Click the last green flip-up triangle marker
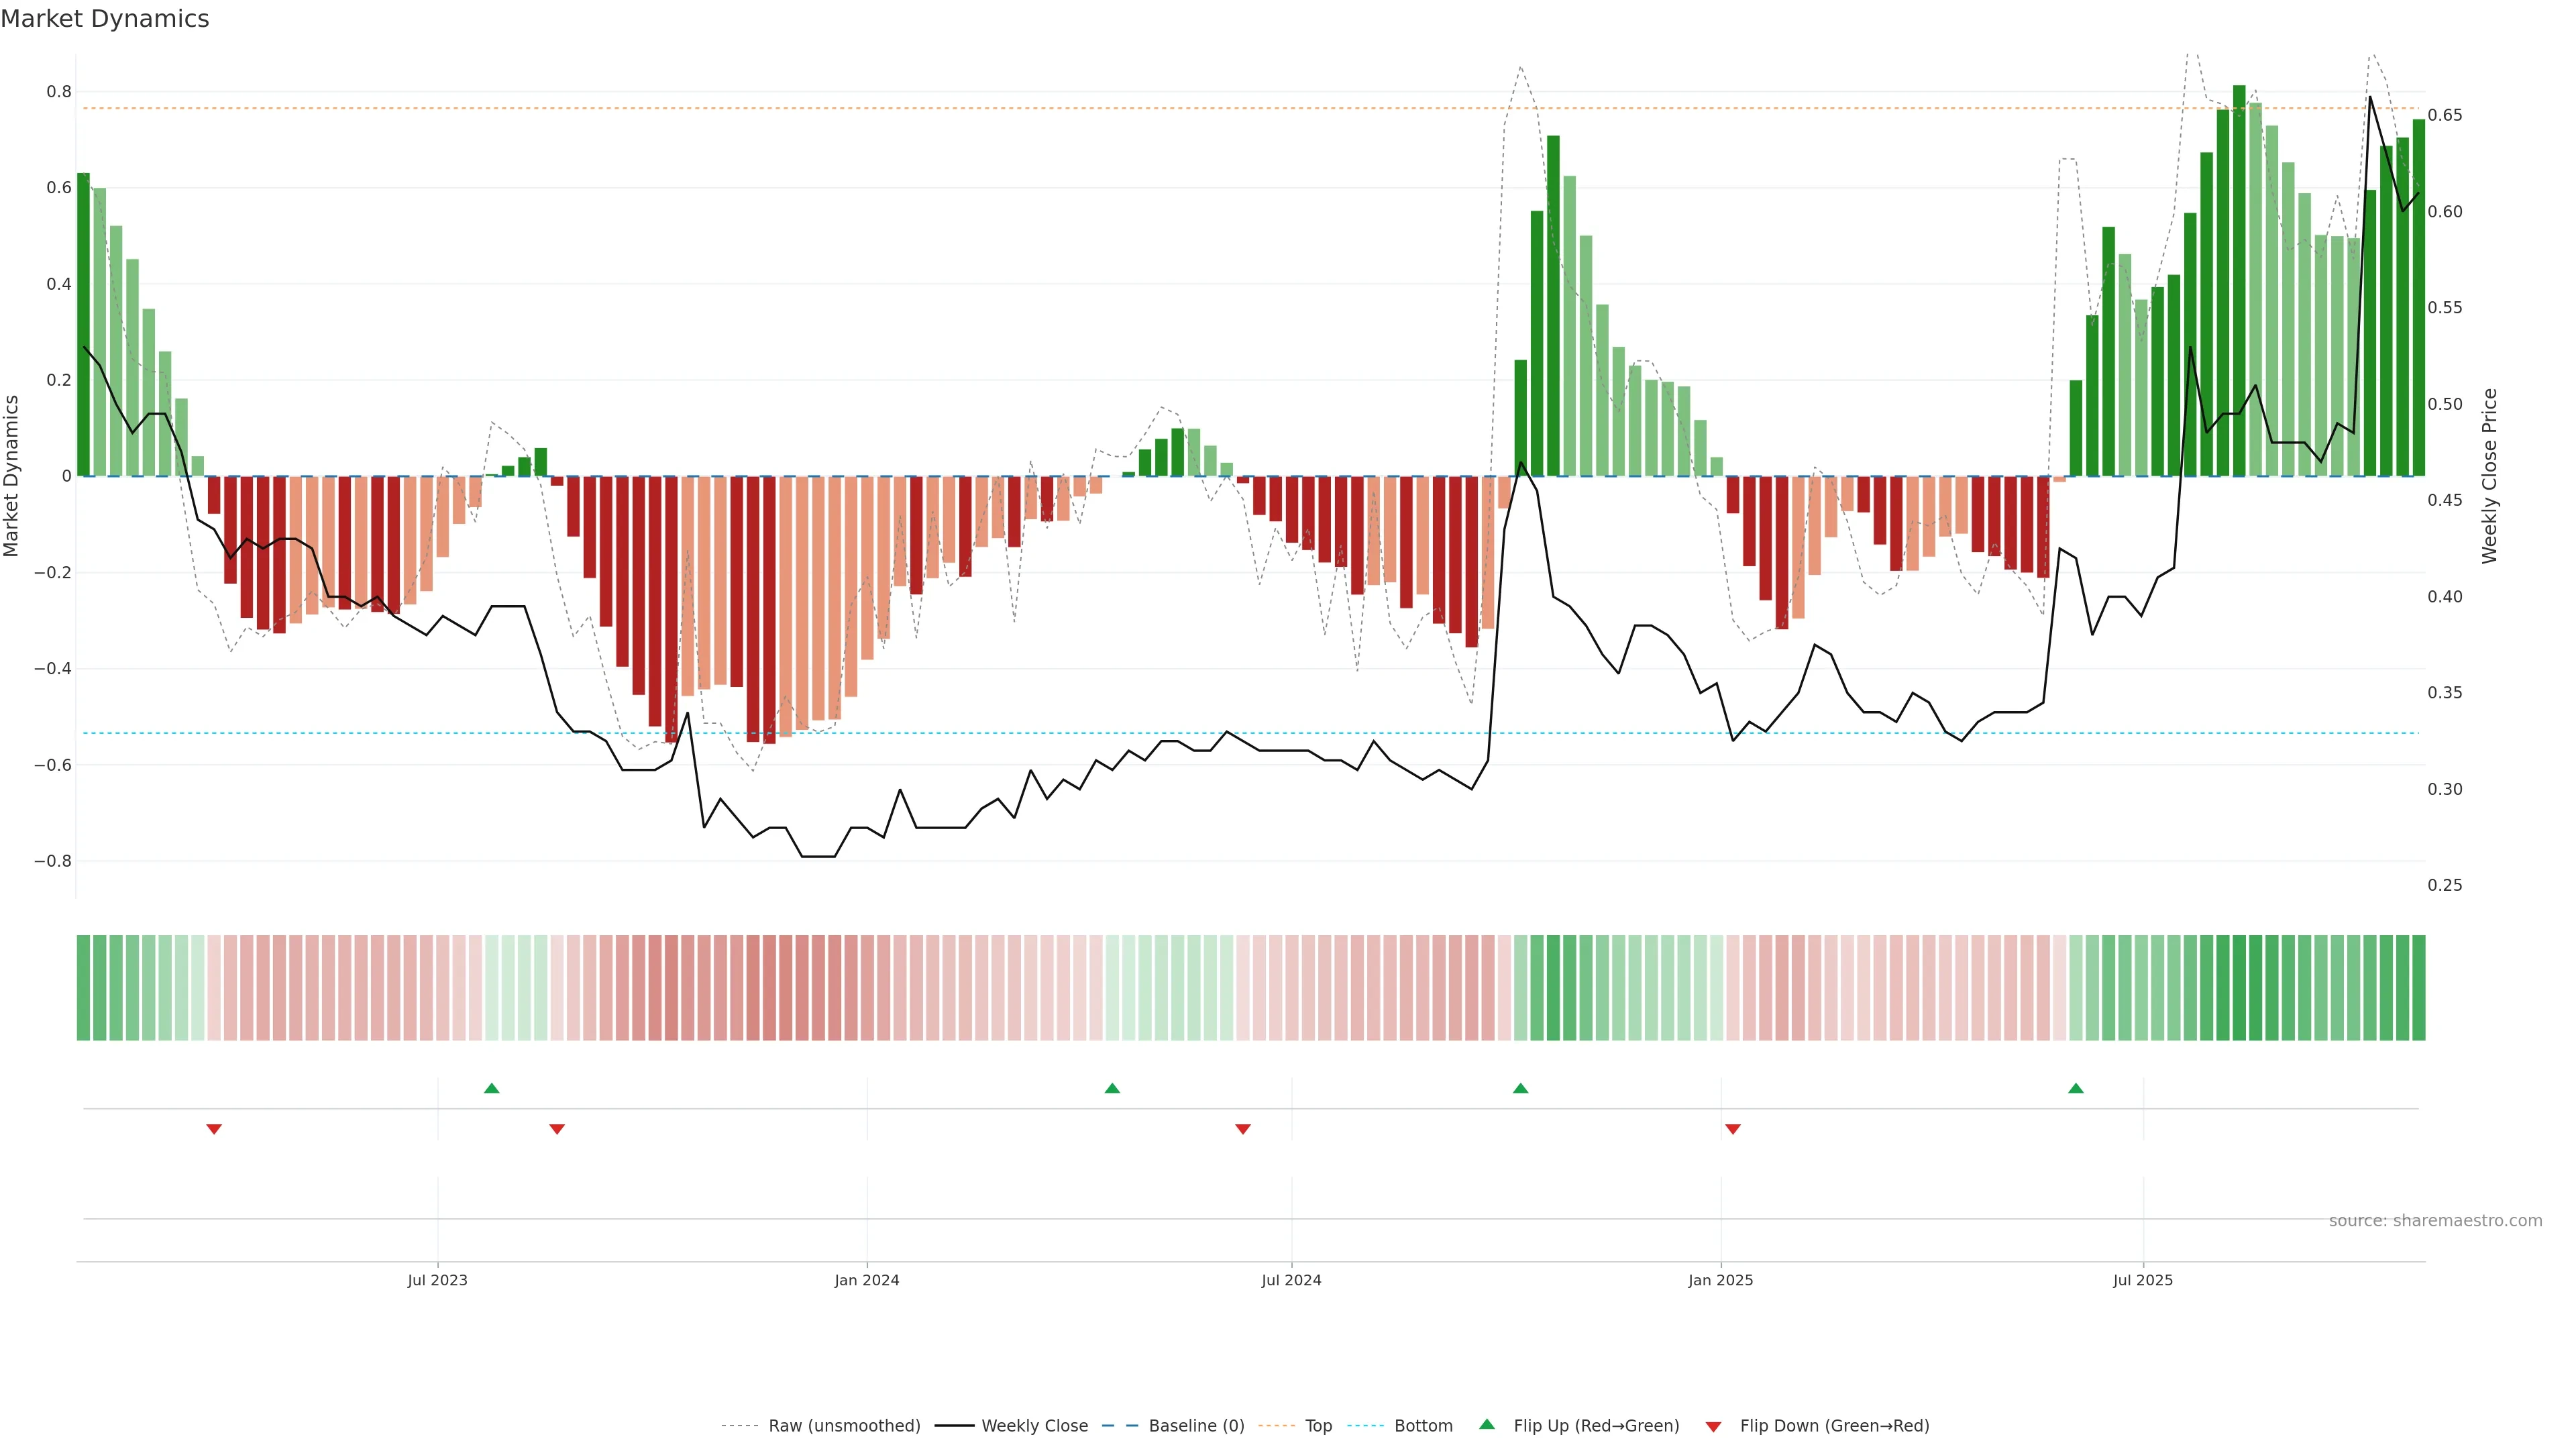The image size is (2576, 1449). (x=2076, y=1088)
